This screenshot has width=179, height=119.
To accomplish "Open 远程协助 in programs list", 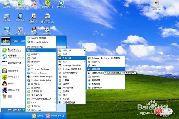I will click(x=41, y=87).
